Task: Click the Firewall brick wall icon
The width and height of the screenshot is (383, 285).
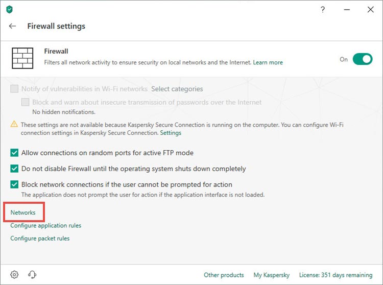Action: [x=22, y=58]
